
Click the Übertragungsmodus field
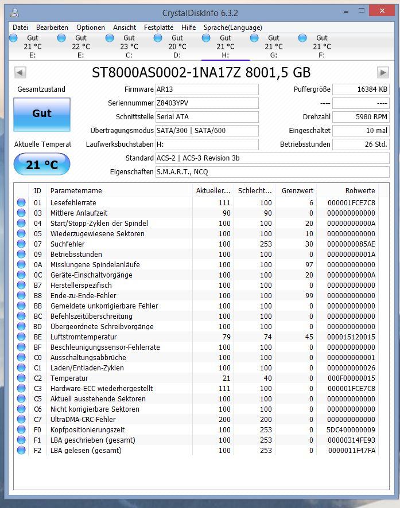pos(207,131)
